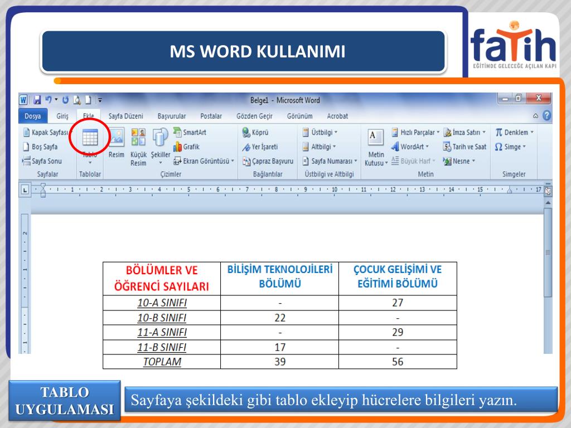Image resolution: width=571 pixels, height=428 pixels.
Task: Click the 11-A SINIFI table cell
Action: tap(162, 332)
